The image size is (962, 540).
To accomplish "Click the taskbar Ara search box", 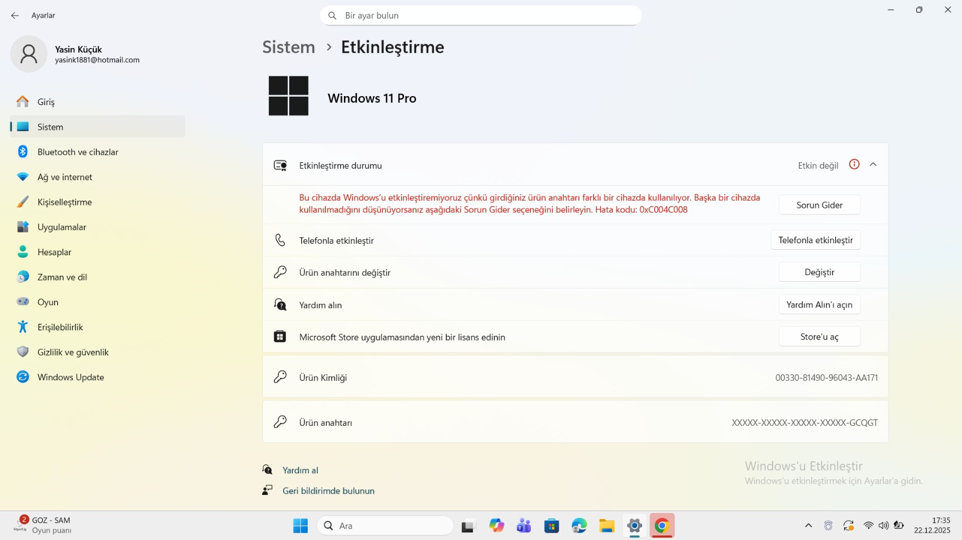I will tap(385, 526).
